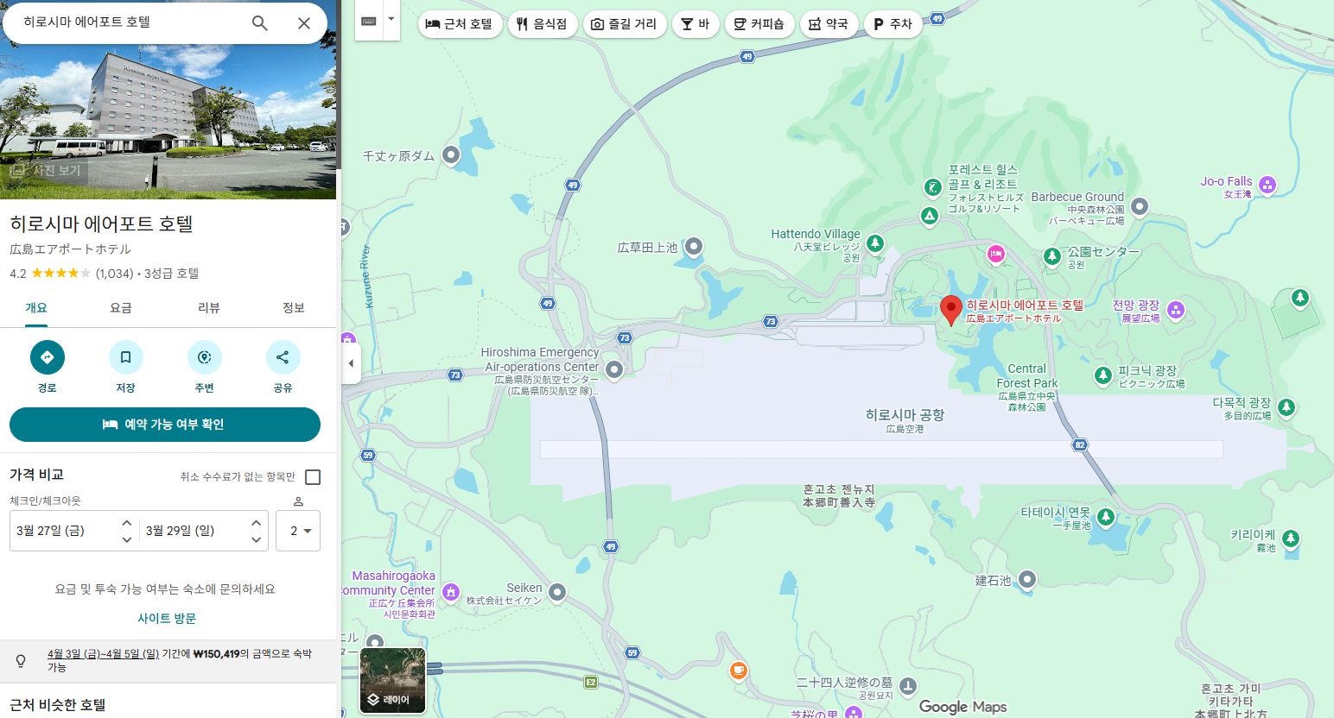Filter map by 주차 chip
1334x718 pixels.
point(893,24)
